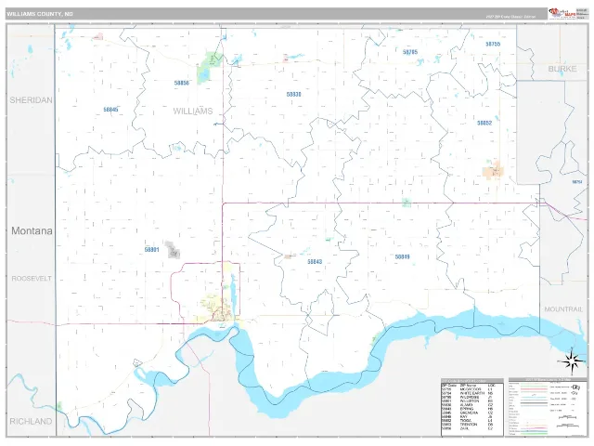This screenshot has height=446, width=594.
Task: Click the SHERIDAN neighboring county label
Action: click(31, 100)
